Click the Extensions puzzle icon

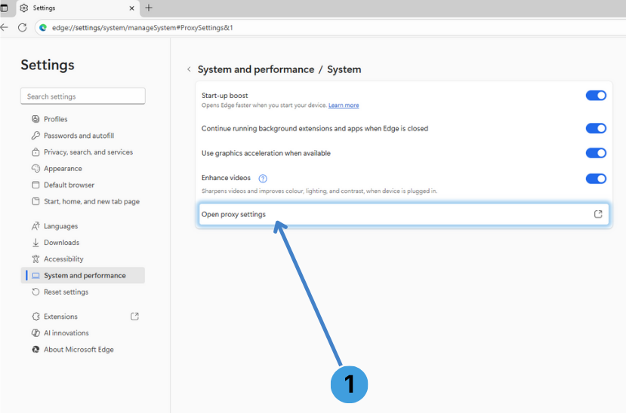click(35, 317)
